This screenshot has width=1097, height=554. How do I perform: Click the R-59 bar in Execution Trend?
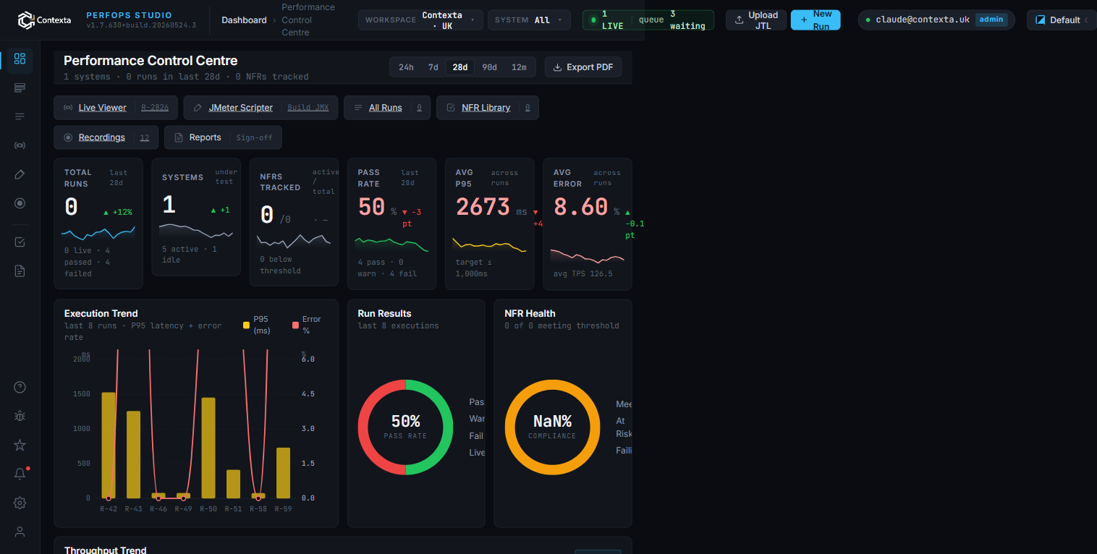(x=283, y=473)
